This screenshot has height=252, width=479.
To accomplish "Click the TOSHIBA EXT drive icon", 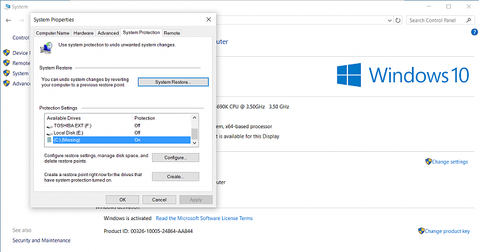I will (x=49, y=126).
